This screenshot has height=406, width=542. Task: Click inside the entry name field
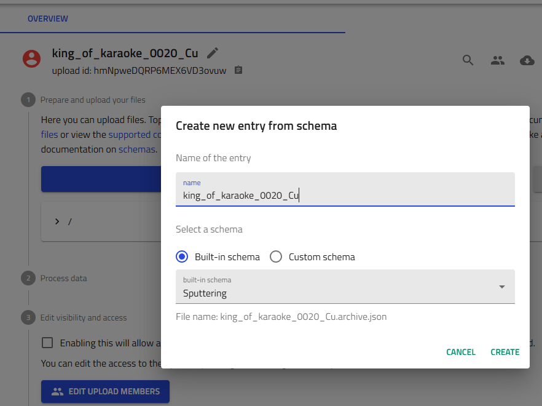[x=345, y=195]
